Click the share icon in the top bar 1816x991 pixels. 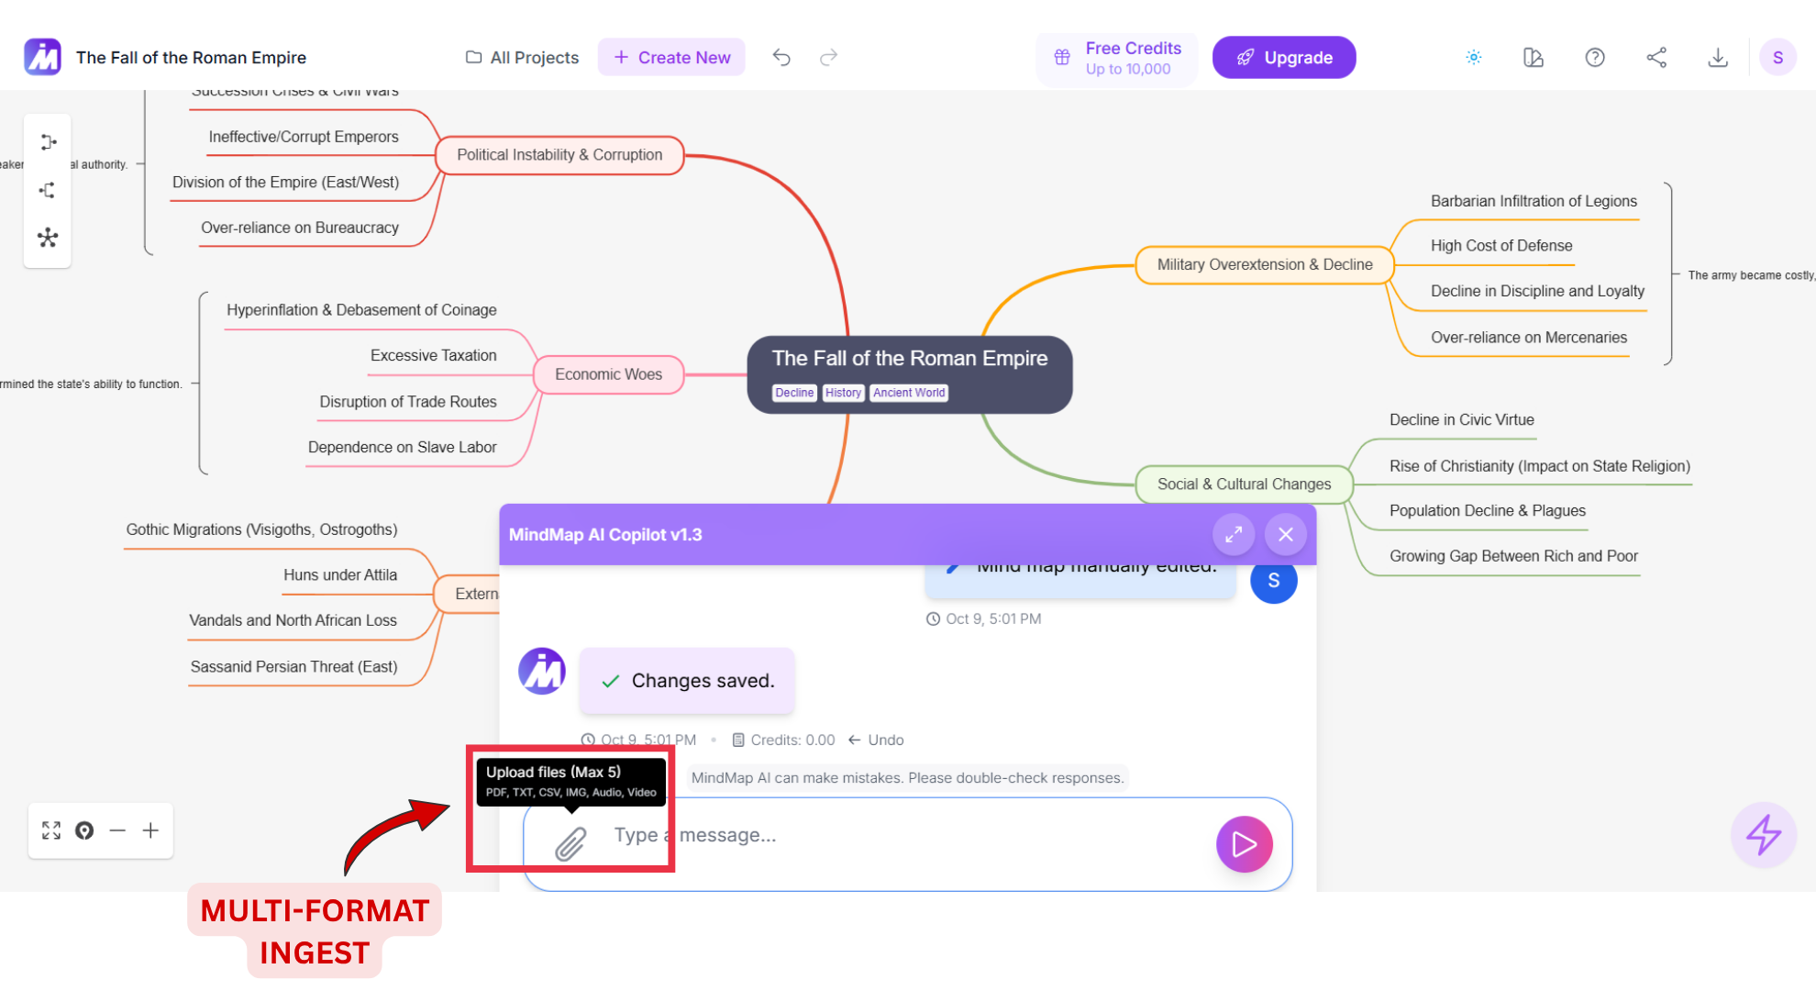click(x=1656, y=57)
